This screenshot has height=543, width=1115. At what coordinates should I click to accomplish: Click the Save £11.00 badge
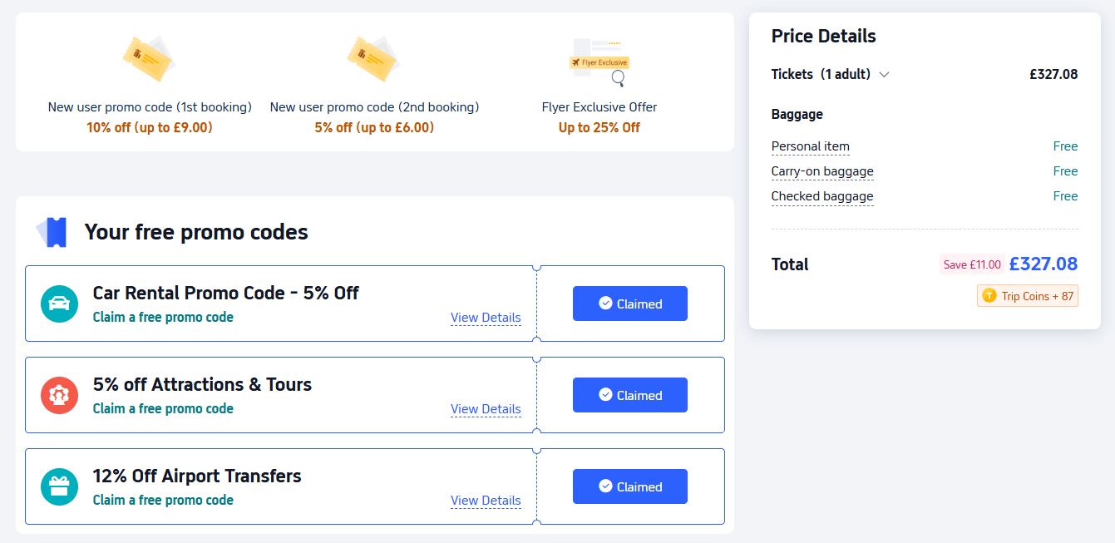coord(971,264)
